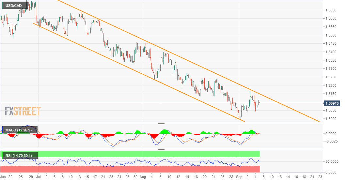
Task: Click the pane divider handle above RSI panel
Action: [161, 149]
